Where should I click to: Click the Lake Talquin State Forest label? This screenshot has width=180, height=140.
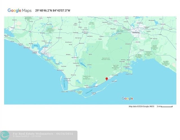pyautogui.click(x=118, y=31)
